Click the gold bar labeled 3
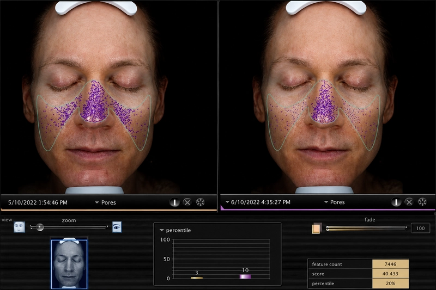 (x=197, y=277)
